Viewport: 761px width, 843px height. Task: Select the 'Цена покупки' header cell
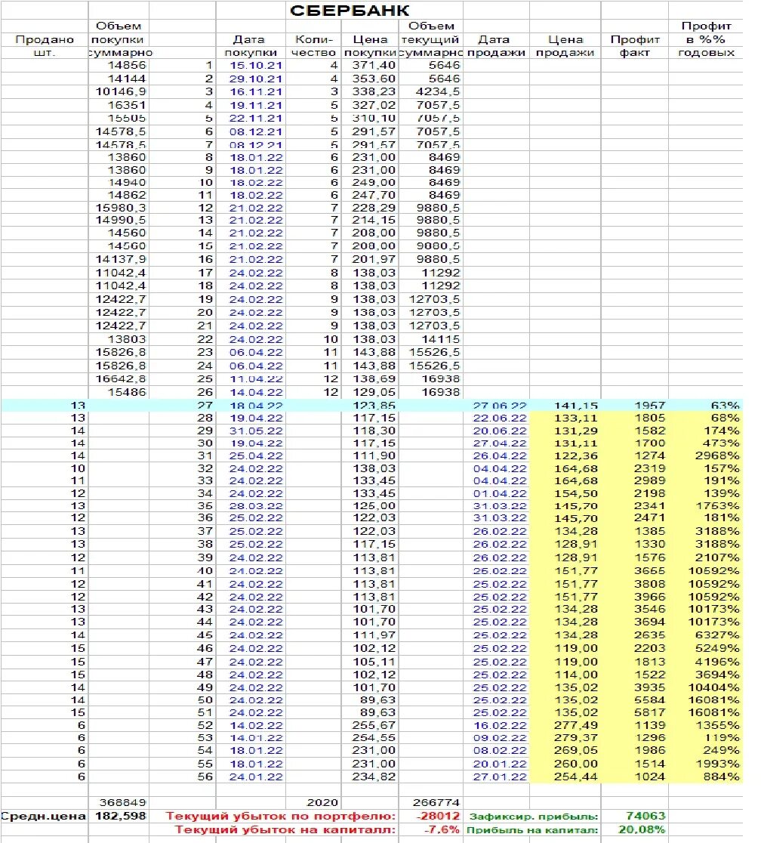click(x=370, y=46)
